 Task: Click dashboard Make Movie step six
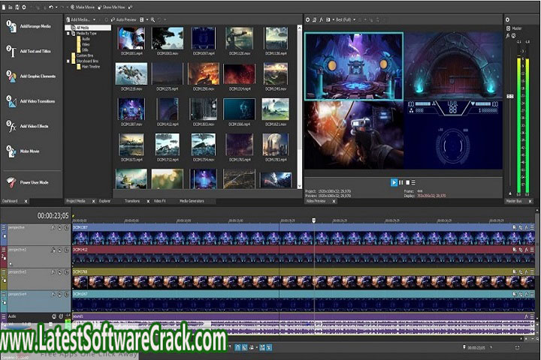[23, 151]
